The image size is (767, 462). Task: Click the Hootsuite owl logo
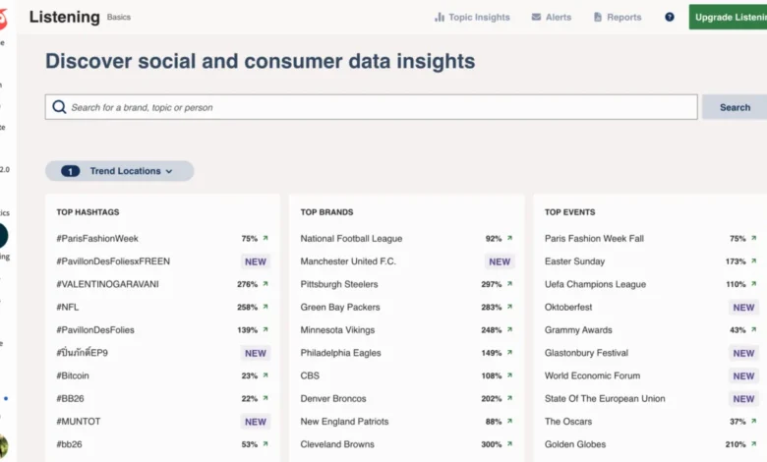point(3,17)
